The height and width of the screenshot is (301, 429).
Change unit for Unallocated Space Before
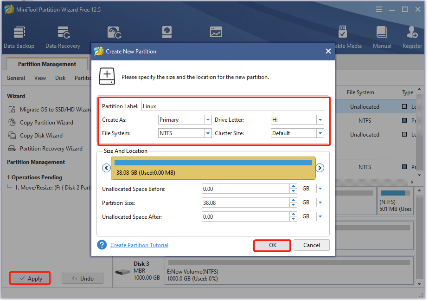[x=320, y=189]
